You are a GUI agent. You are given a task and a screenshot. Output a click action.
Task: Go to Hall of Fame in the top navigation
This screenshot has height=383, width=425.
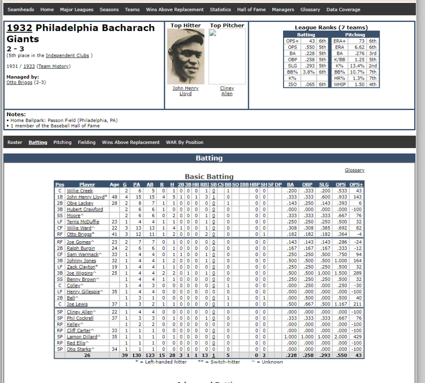(x=251, y=10)
